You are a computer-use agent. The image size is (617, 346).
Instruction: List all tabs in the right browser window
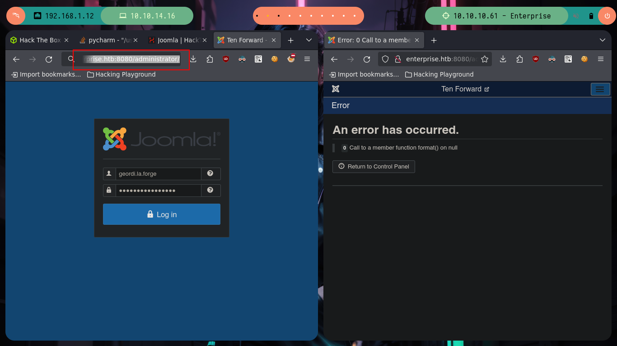pyautogui.click(x=602, y=40)
